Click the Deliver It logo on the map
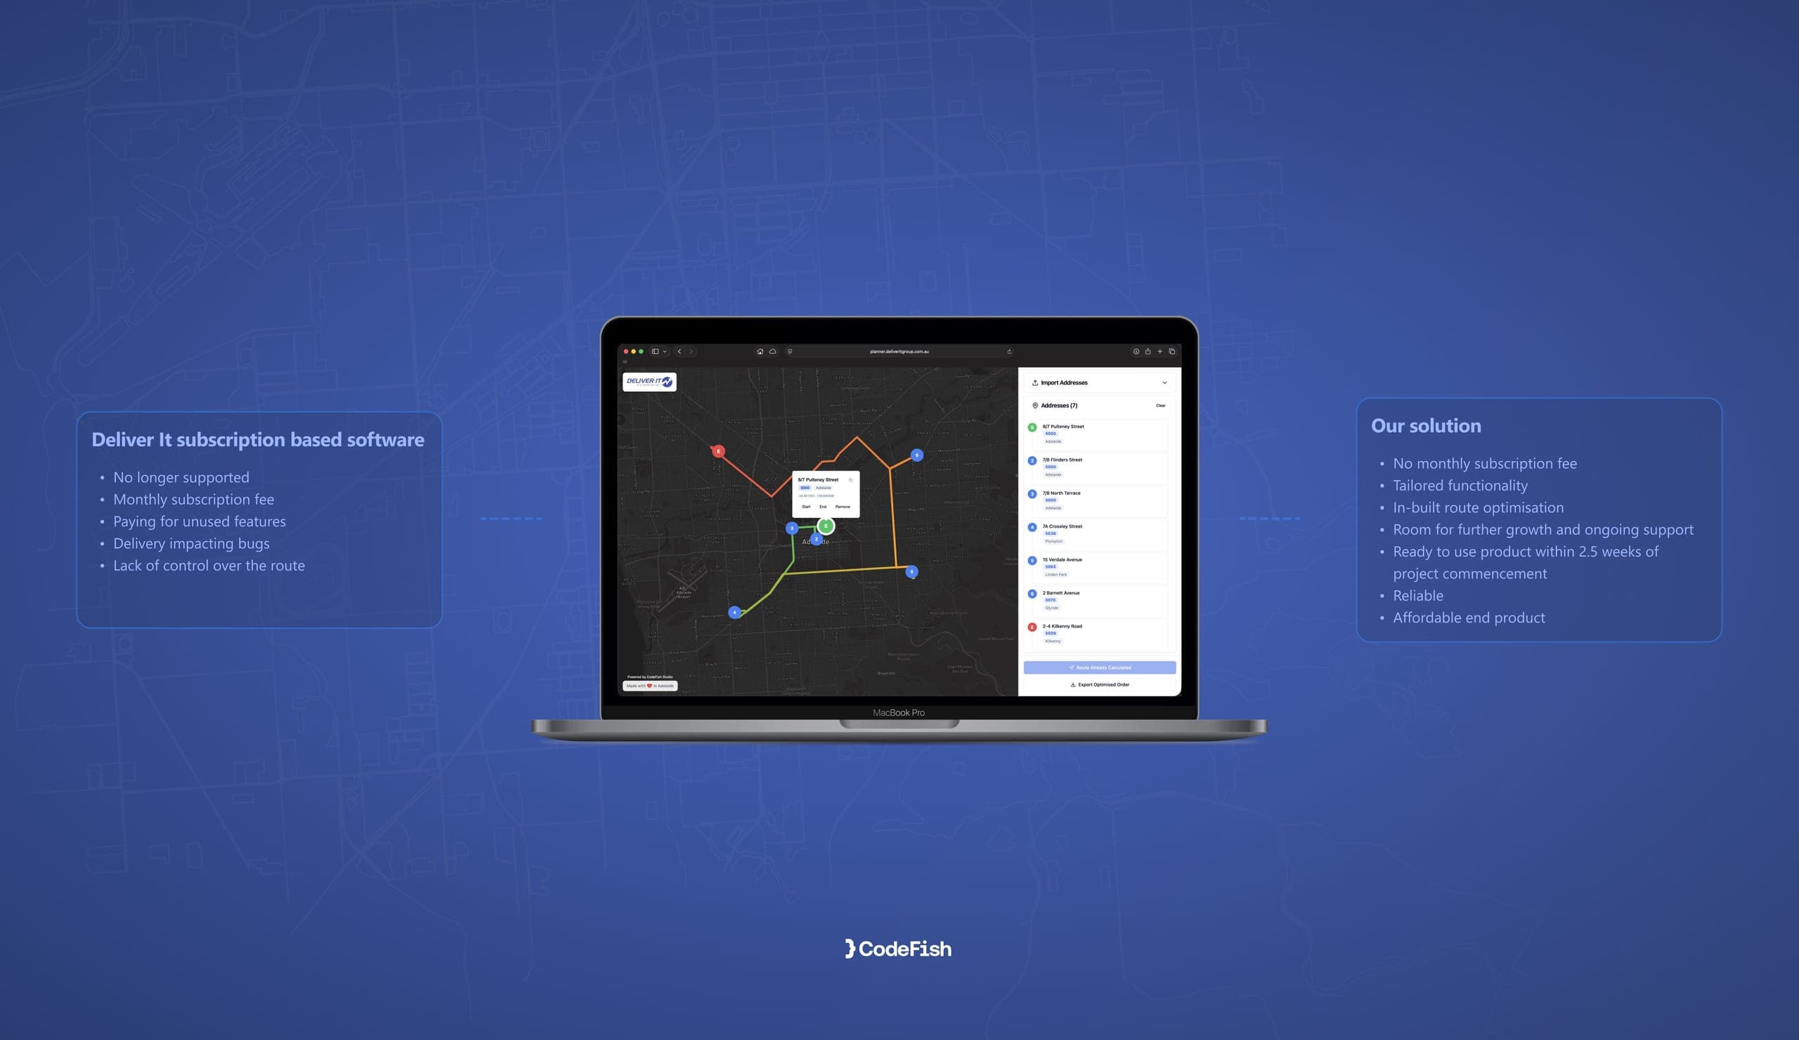 649,382
